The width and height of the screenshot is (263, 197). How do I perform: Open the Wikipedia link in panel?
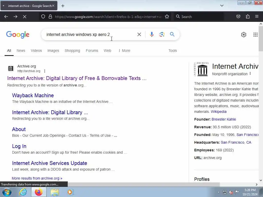219,112
